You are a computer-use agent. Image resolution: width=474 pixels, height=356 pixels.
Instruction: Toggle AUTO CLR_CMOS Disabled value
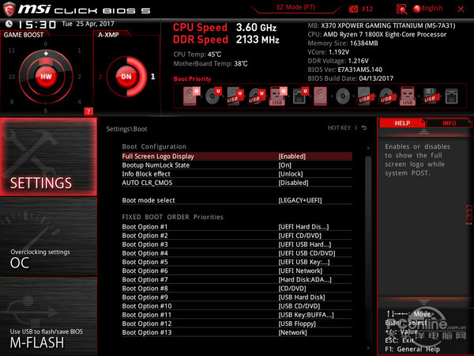(293, 183)
